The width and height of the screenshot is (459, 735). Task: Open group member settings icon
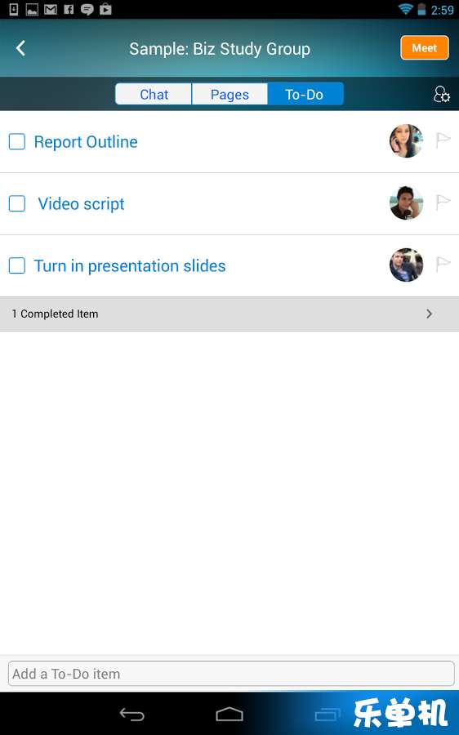point(441,94)
